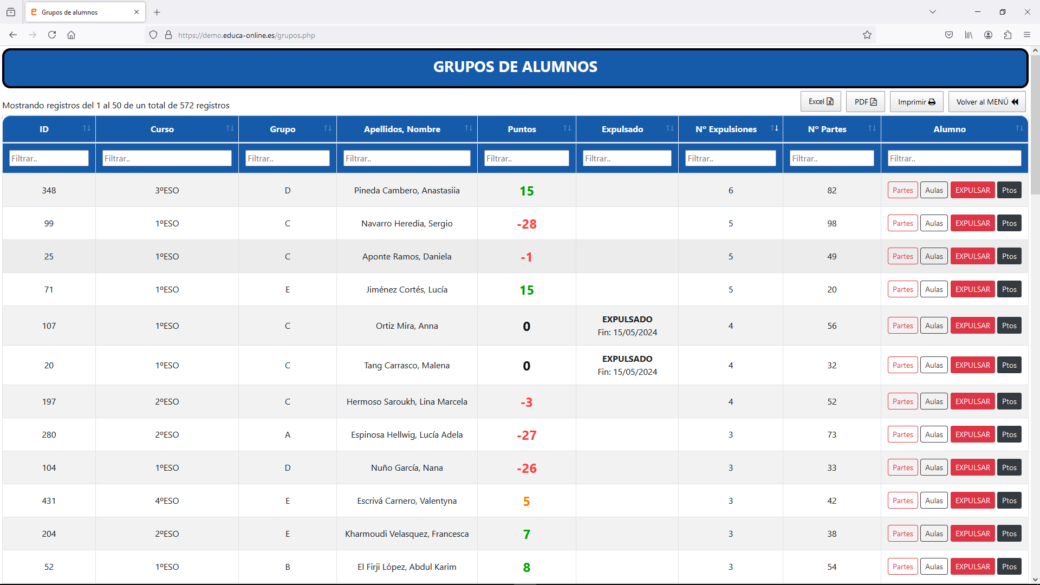
Task: Open the Firefox extensions puzzle icon
Action: point(1007,35)
